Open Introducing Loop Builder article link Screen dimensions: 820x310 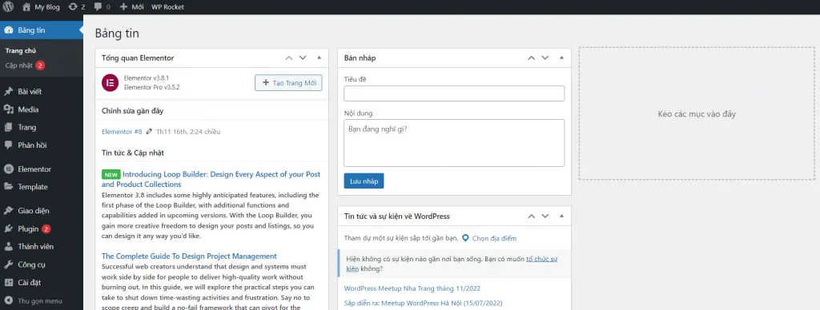[x=211, y=179]
